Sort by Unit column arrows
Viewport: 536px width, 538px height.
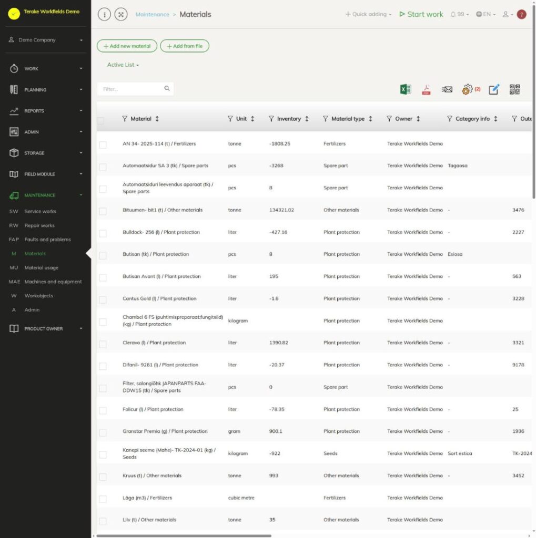click(252, 119)
